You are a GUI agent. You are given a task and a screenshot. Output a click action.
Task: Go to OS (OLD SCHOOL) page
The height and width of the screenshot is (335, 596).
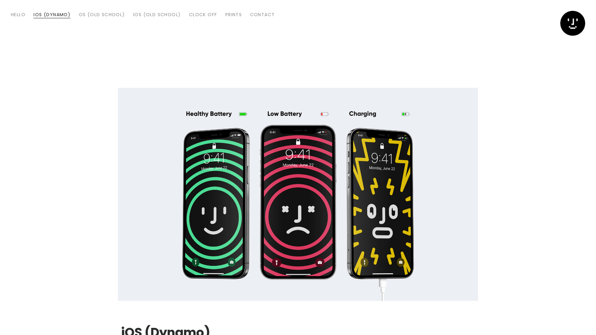point(102,15)
